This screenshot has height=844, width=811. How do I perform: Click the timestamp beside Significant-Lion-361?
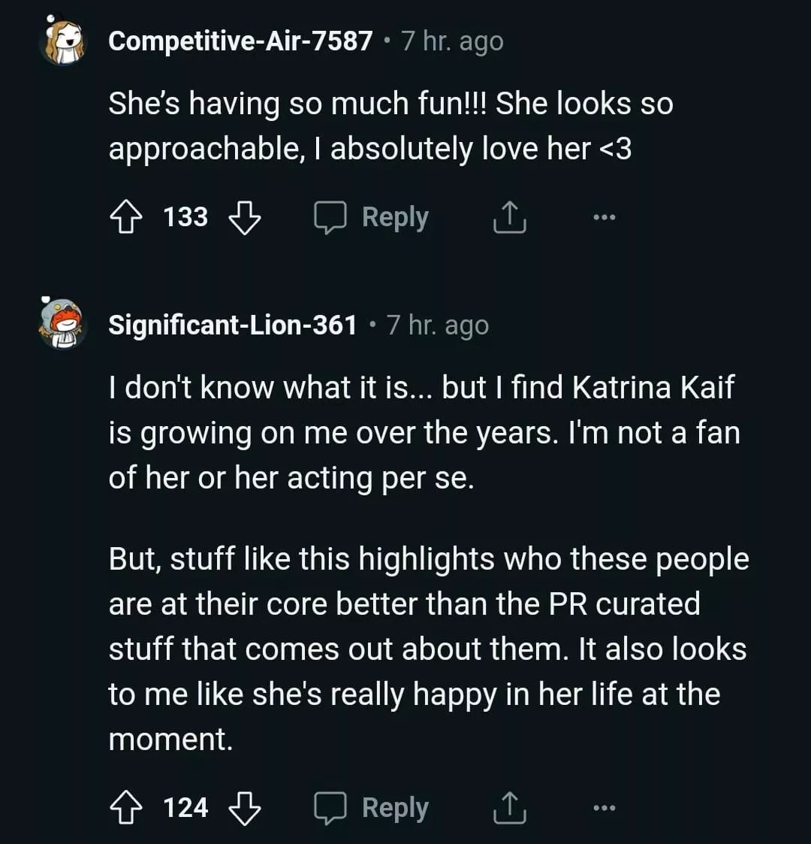click(x=438, y=325)
